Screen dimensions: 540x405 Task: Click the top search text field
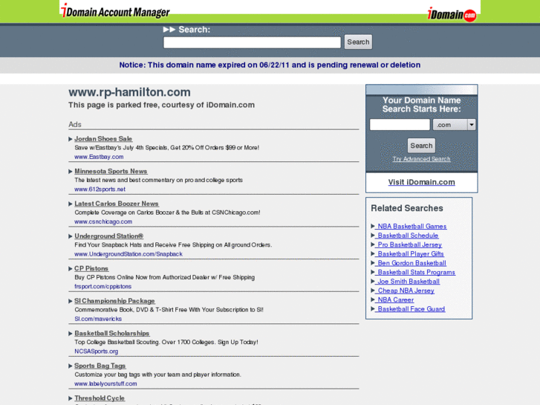pyautogui.click(x=252, y=42)
